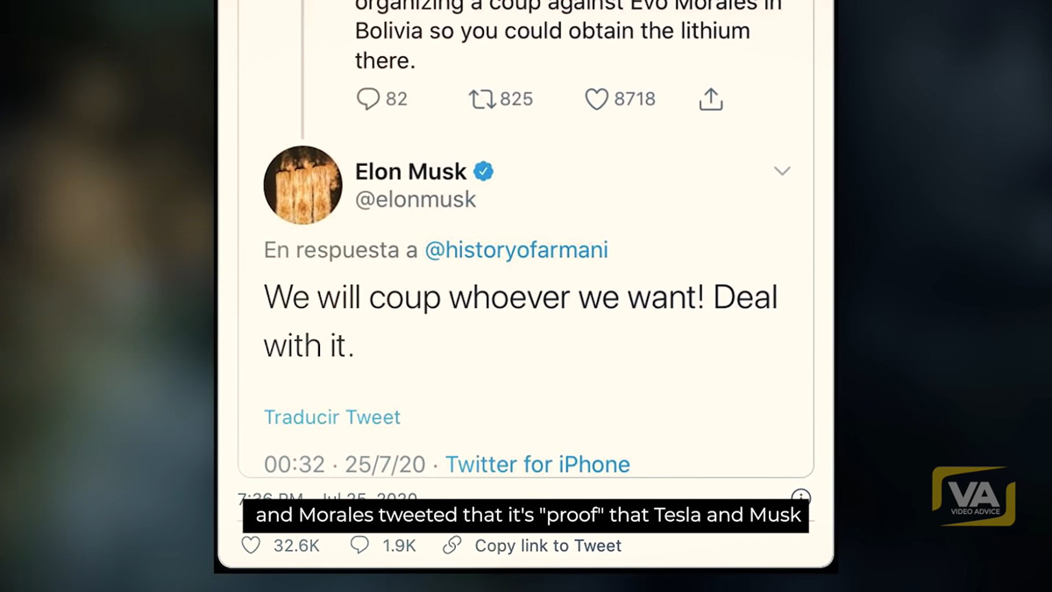Click the tweet text "We will coup whoever"
1052x592 pixels.
pos(521,298)
